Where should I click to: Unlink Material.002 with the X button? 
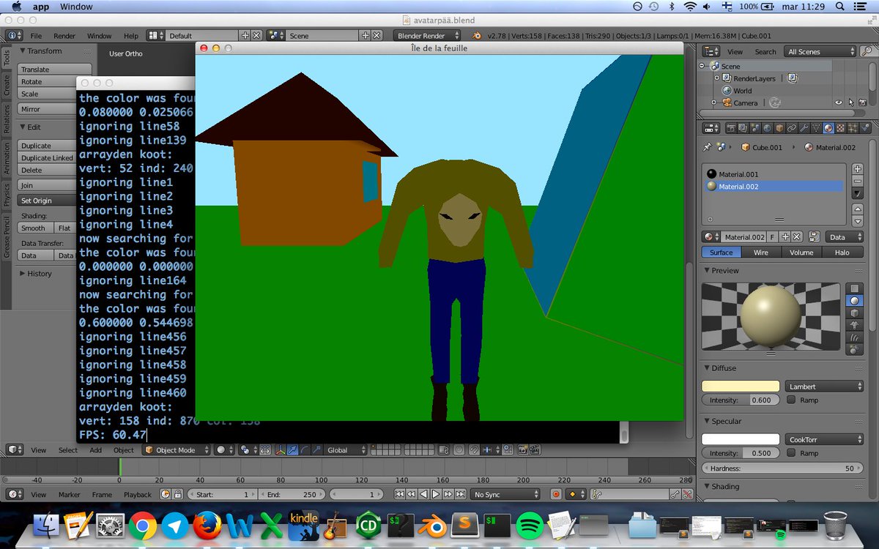coord(797,237)
